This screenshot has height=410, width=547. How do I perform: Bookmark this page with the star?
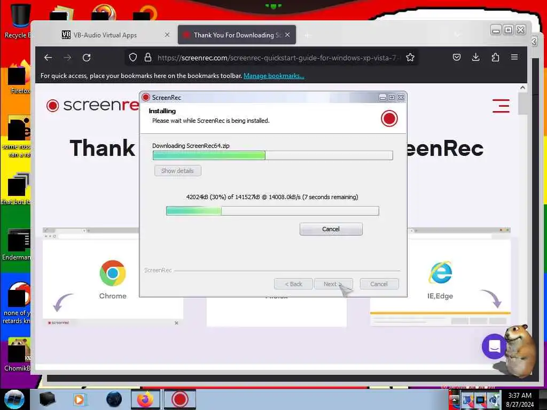410,58
